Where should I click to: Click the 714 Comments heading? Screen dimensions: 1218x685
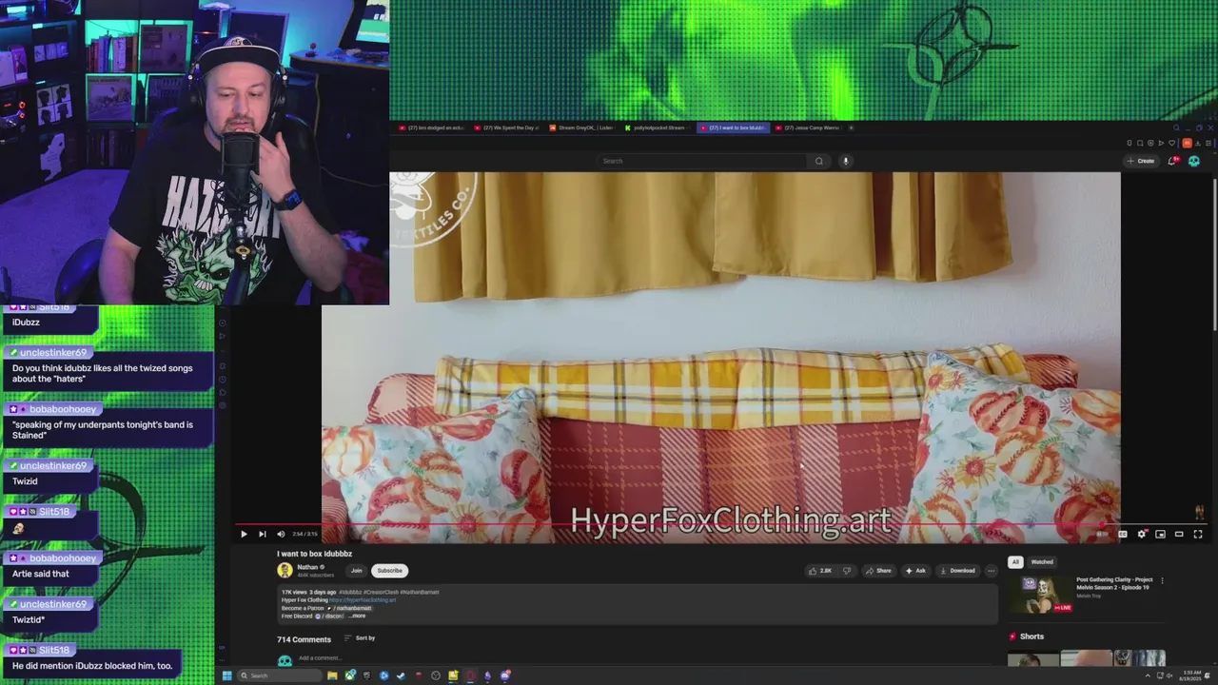(x=304, y=639)
